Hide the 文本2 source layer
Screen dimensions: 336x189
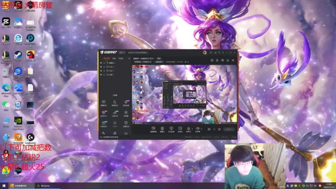tap(101, 67)
